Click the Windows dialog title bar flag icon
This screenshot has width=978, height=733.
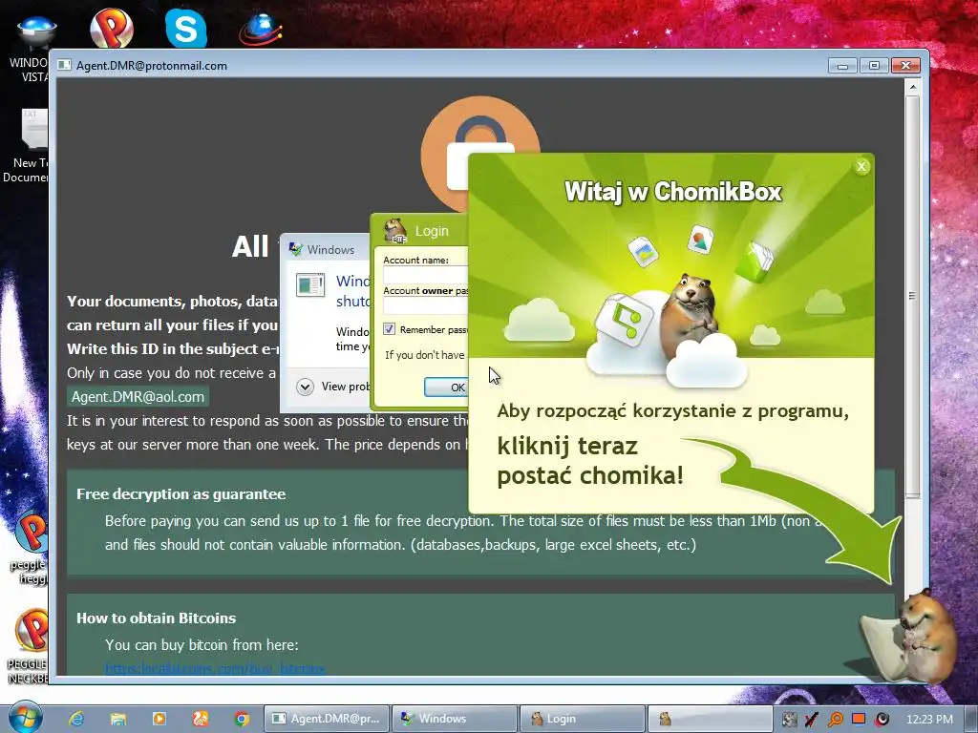click(x=295, y=249)
